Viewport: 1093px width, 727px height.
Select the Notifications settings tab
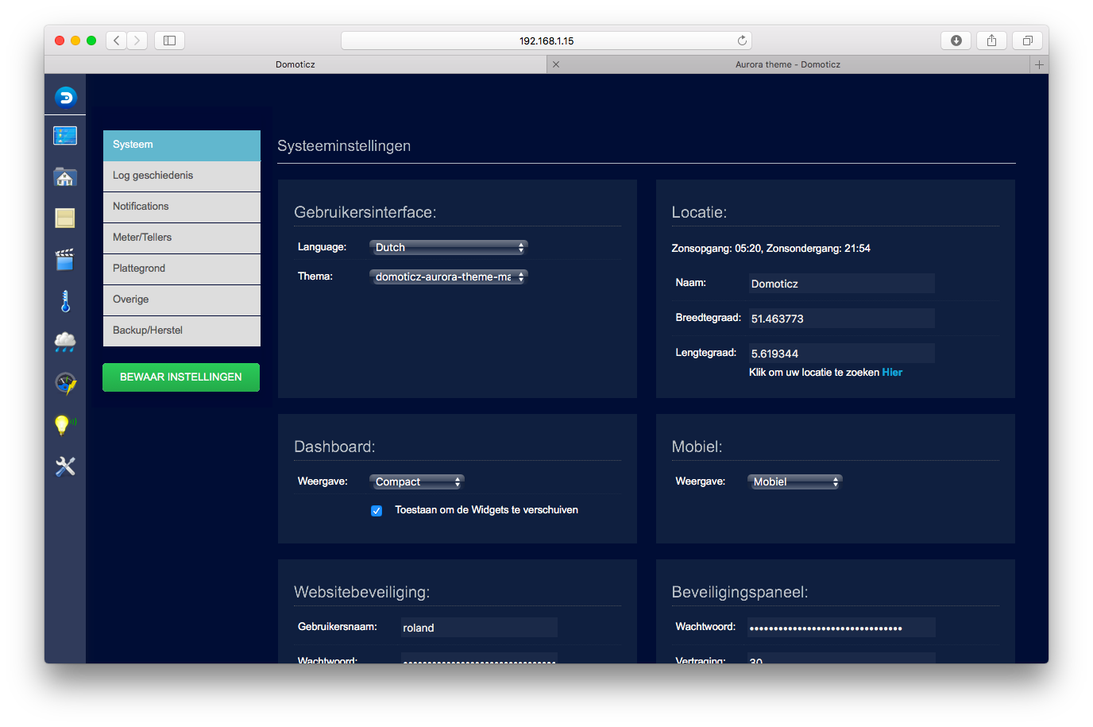182,207
